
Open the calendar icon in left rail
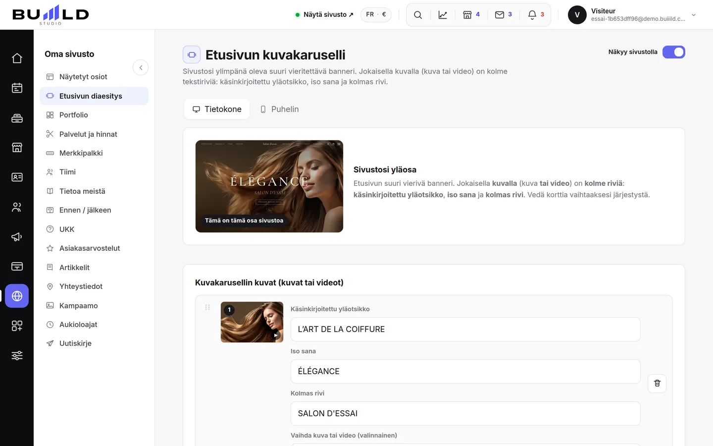[17, 88]
